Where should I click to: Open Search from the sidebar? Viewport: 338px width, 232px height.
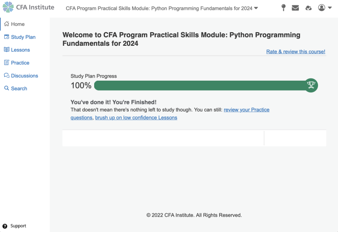[19, 88]
